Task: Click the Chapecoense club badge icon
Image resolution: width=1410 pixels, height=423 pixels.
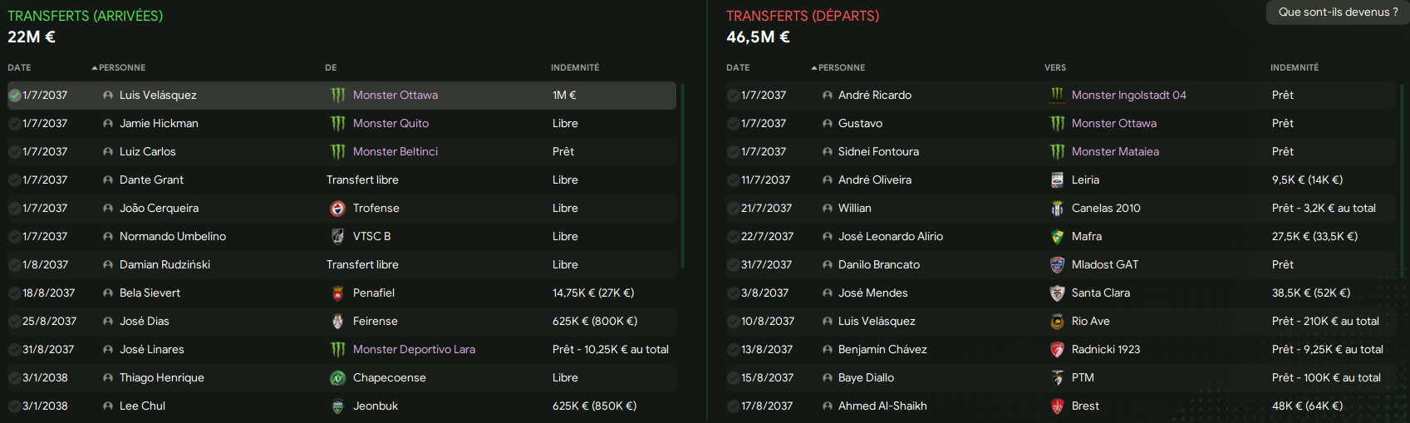Action: click(337, 378)
